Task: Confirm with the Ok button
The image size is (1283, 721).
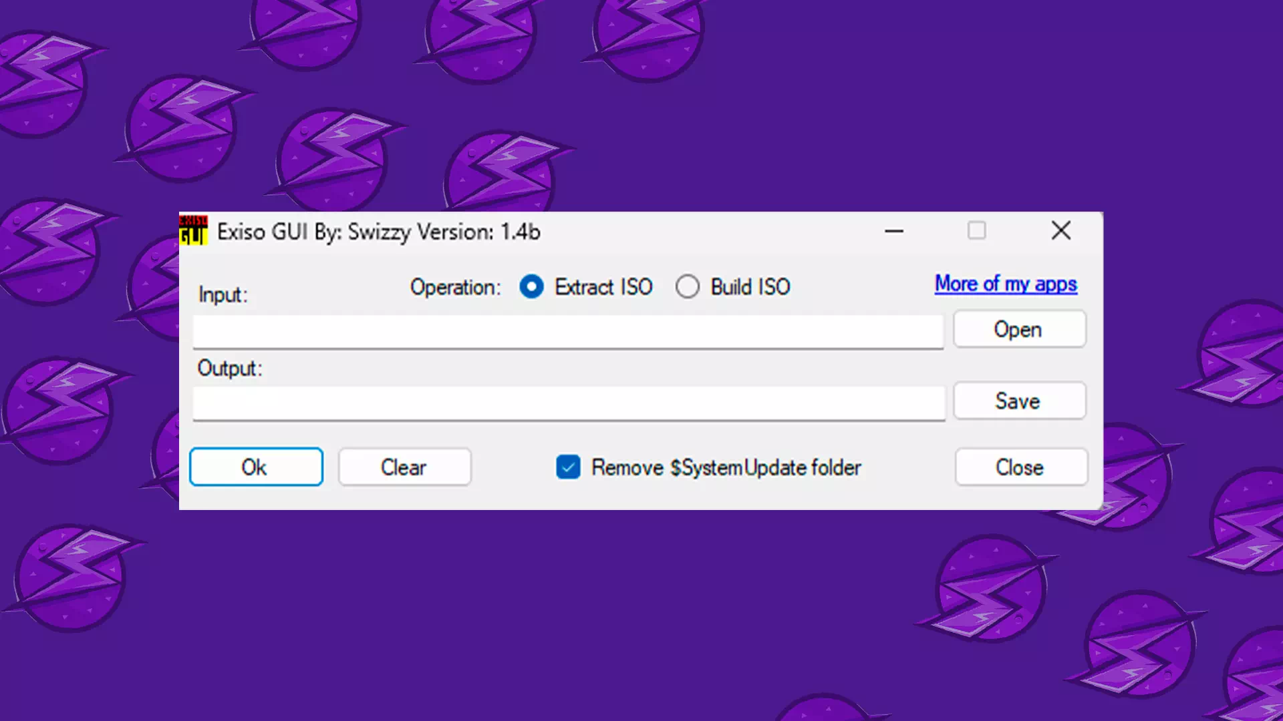Action: pos(256,467)
